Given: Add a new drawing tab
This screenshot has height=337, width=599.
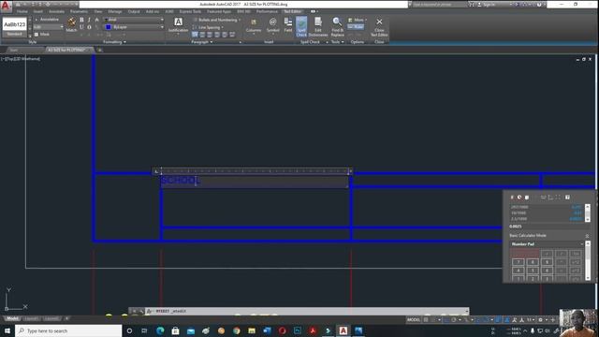Looking at the screenshot, I should point(100,50).
